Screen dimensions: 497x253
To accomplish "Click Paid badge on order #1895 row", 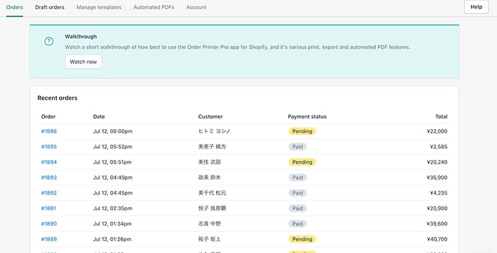I will point(298,147).
